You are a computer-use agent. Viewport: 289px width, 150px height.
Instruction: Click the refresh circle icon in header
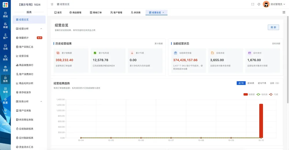[259, 4]
